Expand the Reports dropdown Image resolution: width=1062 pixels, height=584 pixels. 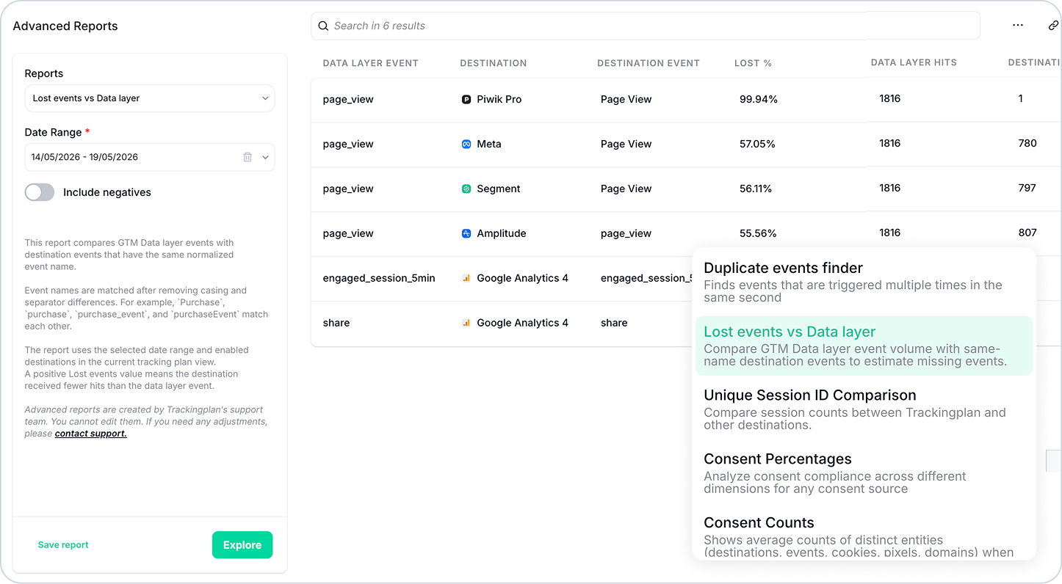tap(150, 98)
